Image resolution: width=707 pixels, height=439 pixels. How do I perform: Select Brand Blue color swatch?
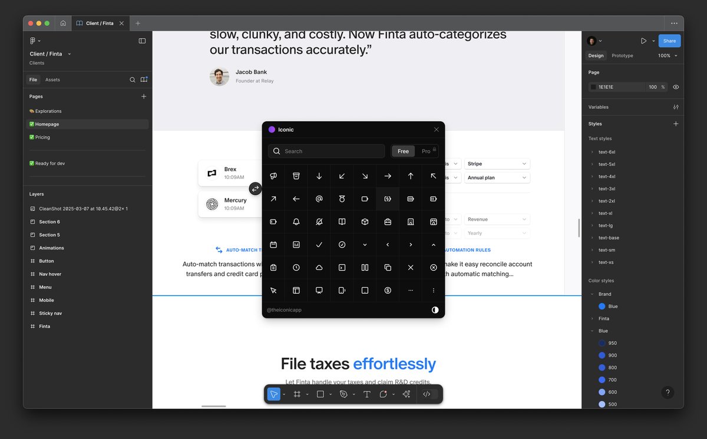(602, 306)
